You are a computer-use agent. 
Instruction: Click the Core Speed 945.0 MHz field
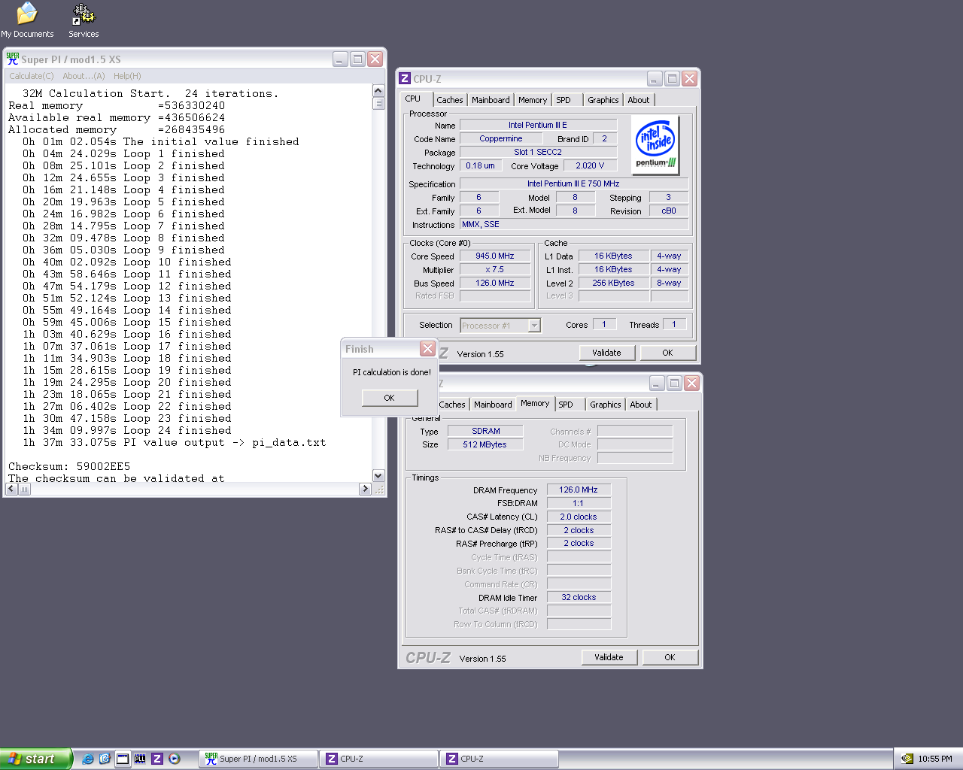[x=495, y=256]
